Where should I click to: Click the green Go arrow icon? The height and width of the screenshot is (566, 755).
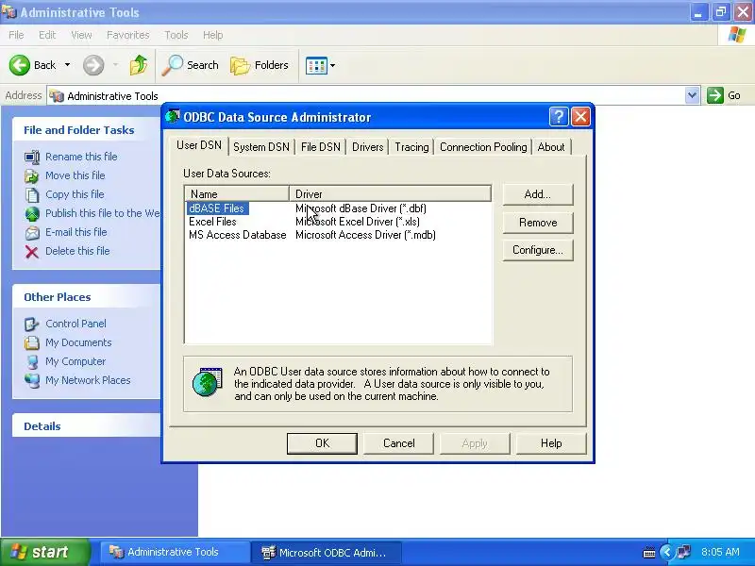[x=715, y=95]
